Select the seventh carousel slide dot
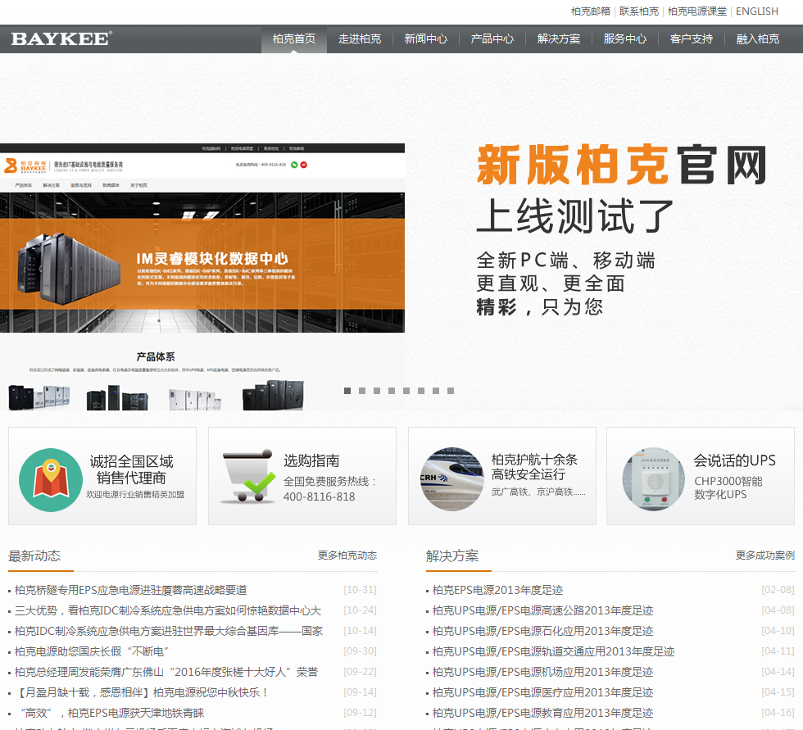The image size is (803, 730). coord(436,391)
